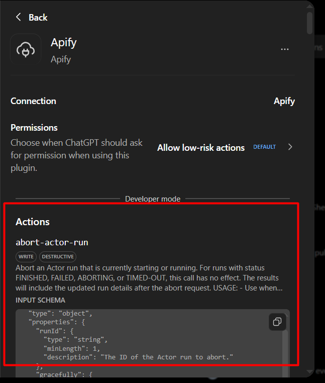The width and height of the screenshot is (325, 383).
Task: Select the WRITE tag badge
Action: pyautogui.click(x=26, y=256)
